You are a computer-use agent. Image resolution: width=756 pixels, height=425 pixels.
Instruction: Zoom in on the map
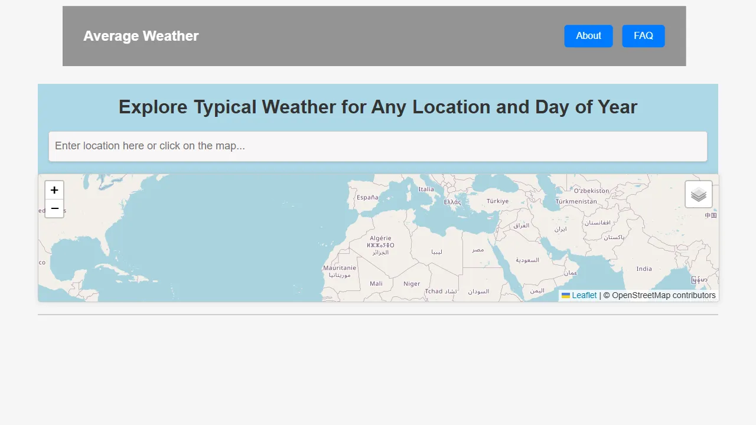[54, 189]
